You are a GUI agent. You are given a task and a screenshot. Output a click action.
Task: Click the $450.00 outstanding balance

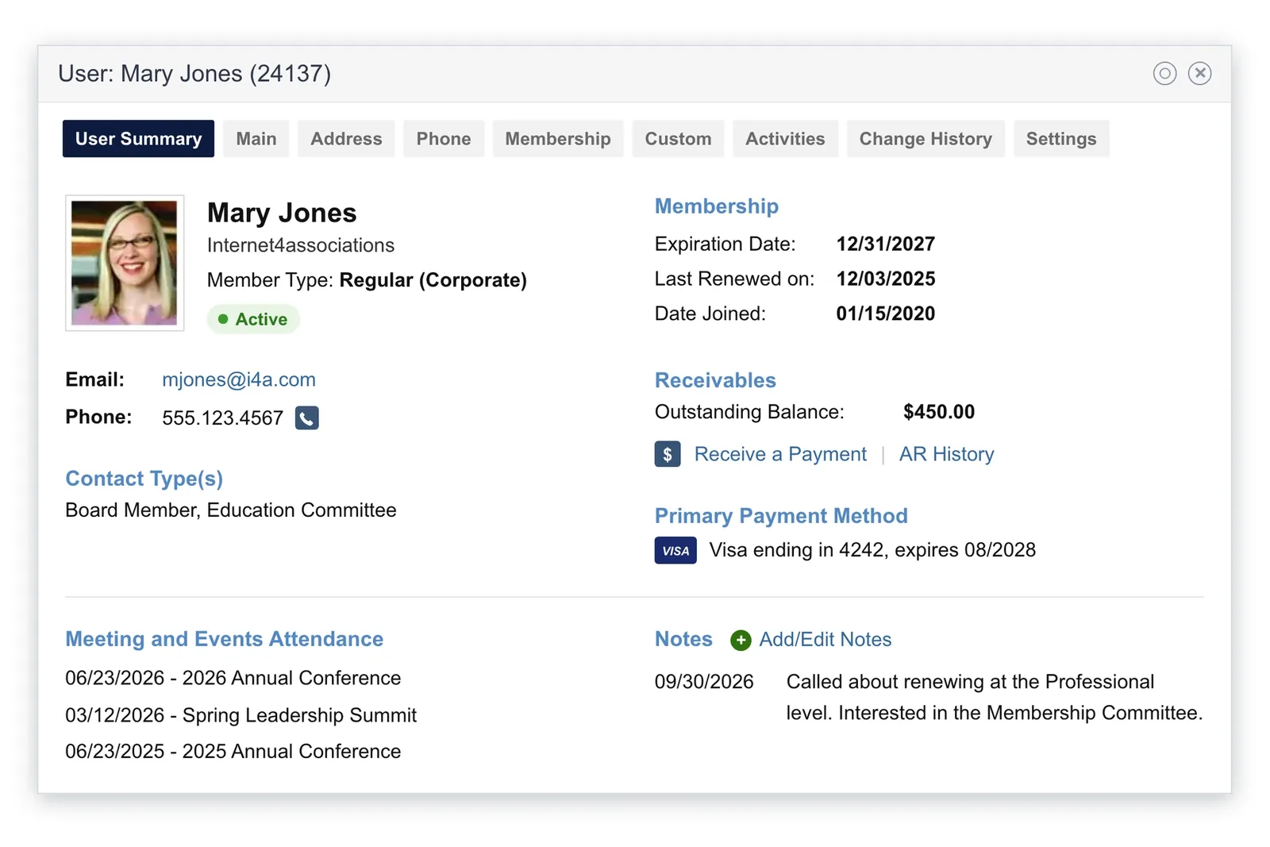939,412
